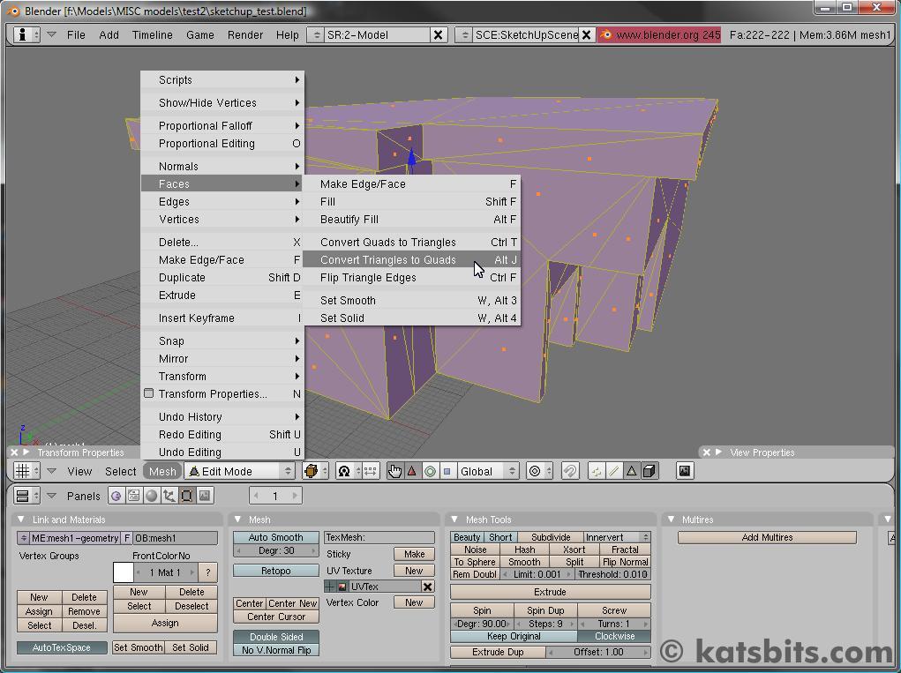Open the SR:2-Model screen selector arrows

click(x=317, y=35)
